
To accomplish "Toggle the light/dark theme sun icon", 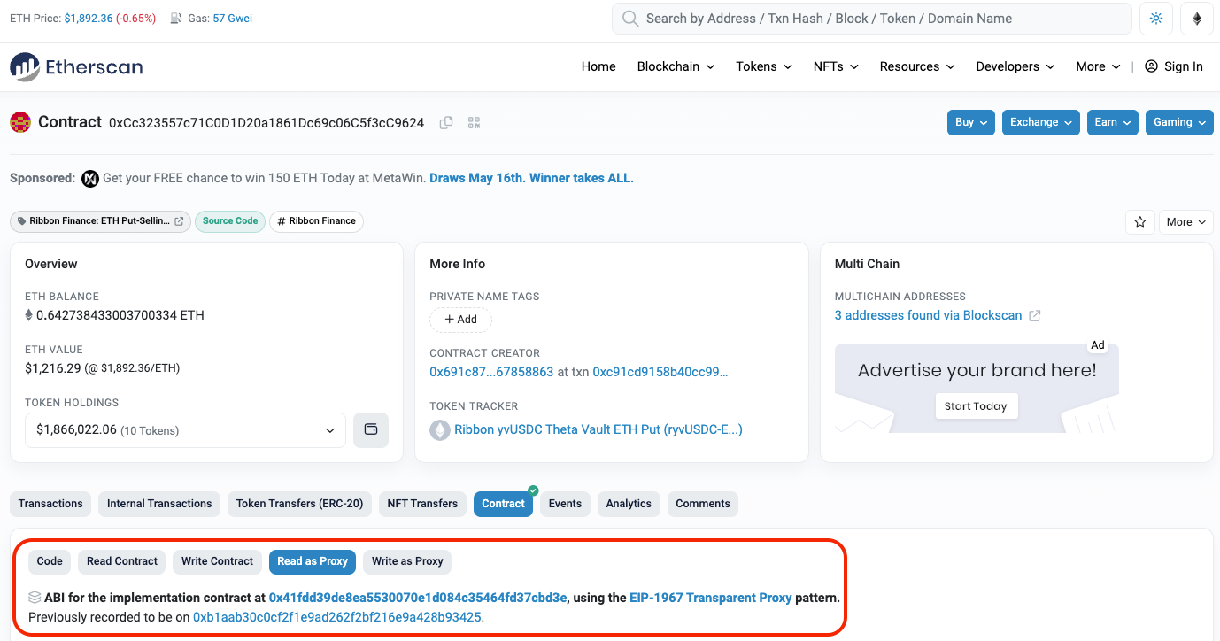I will [x=1156, y=19].
